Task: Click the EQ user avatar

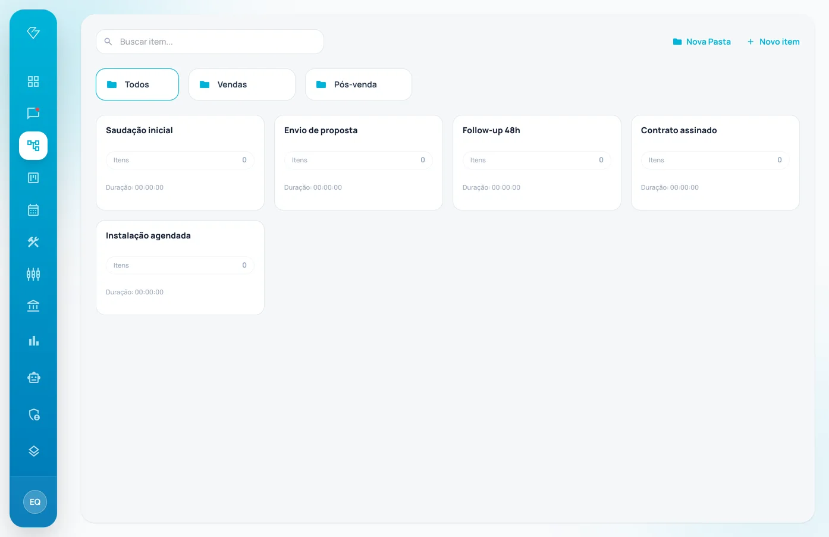Action: [35, 502]
